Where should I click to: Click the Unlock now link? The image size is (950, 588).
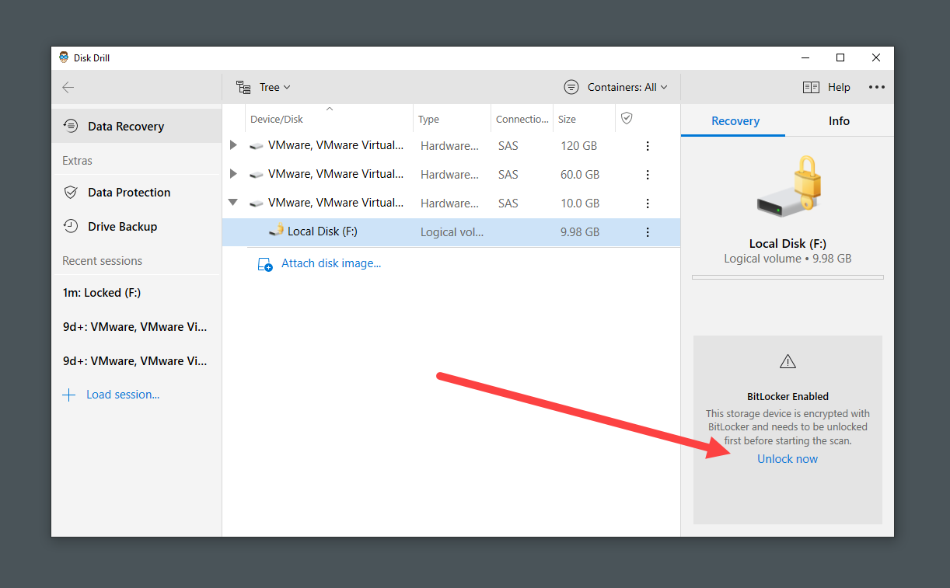pyautogui.click(x=788, y=459)
